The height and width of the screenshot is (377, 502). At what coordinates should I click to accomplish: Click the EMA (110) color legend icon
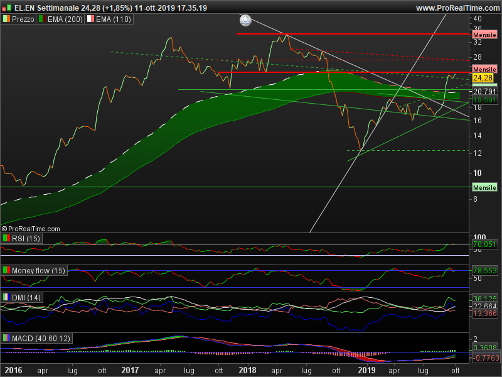click(90, 19)
